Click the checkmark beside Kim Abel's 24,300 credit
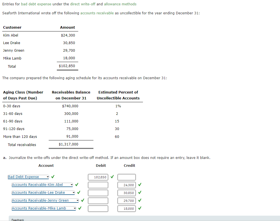The width and height of the screenshot is (280, 221). pos(140,185)
